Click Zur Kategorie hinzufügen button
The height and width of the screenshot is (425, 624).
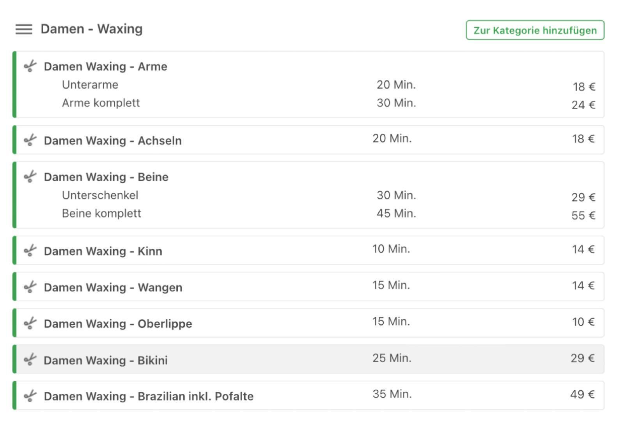point(535,30)
